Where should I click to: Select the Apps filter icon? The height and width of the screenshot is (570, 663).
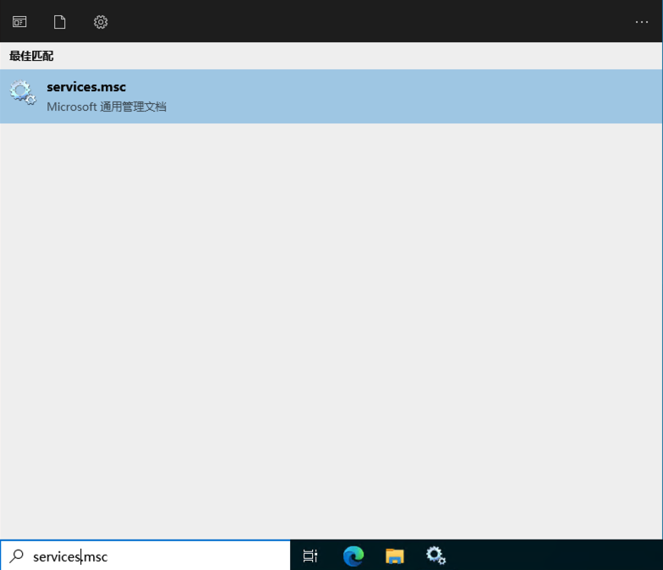(x=19, y=22)
